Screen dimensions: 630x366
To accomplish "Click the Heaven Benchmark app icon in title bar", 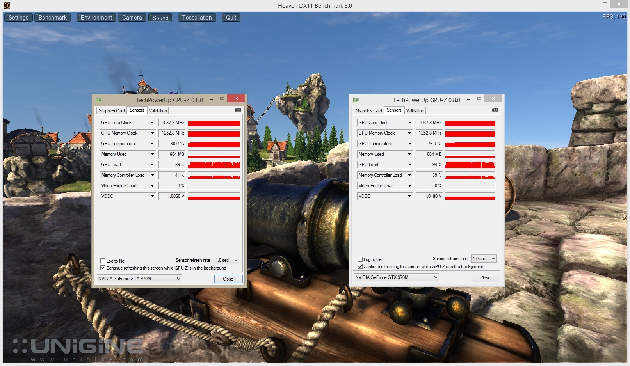I will [x=6, y=5].
